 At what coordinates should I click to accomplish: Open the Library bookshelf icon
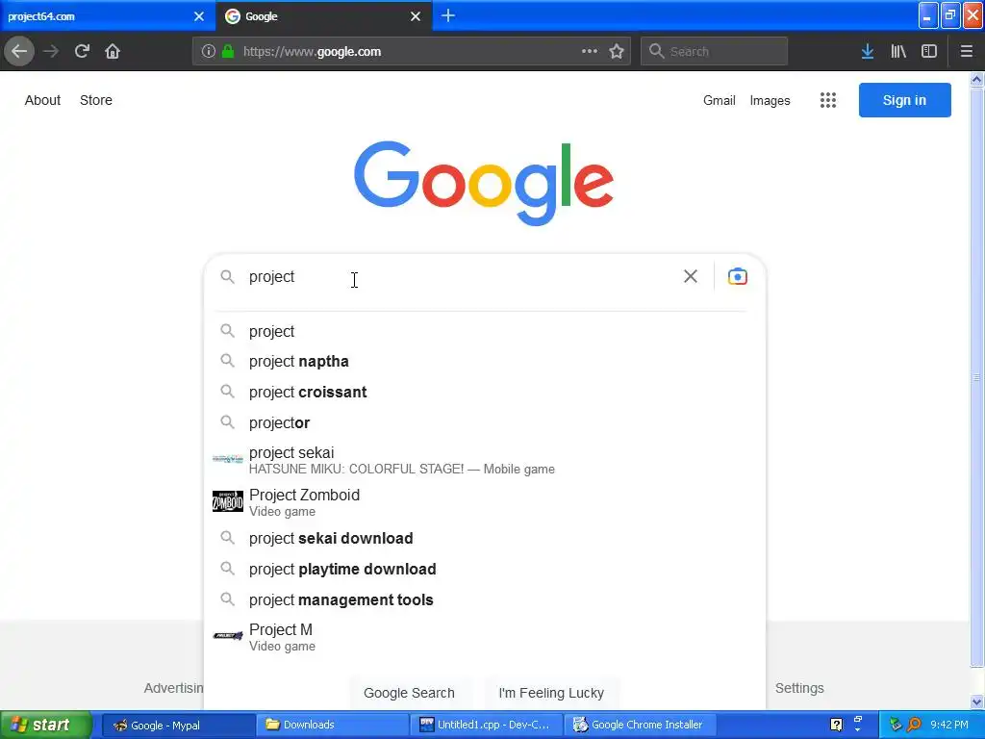click(898, 51)
